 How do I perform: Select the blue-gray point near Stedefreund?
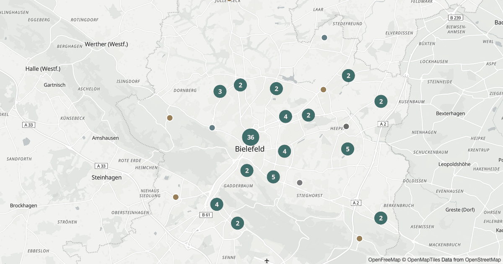pyautogui.click(x=324, y=37)
